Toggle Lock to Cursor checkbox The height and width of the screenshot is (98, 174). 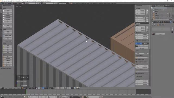[136, 60]
